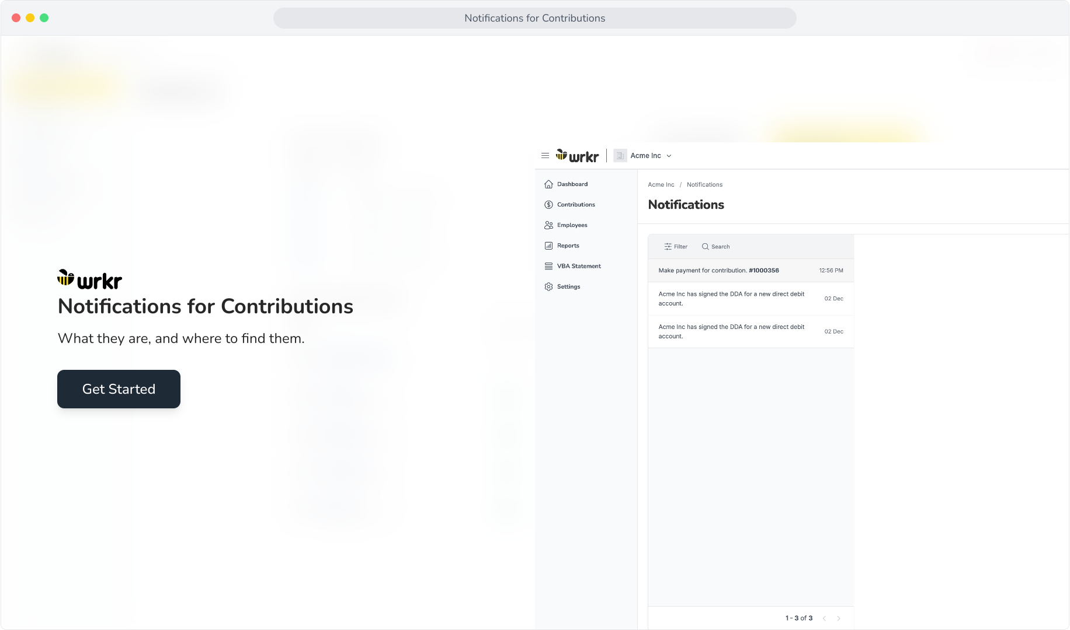Click the macOS green maximize window button
This screenshot has width=1070, height=630.
[44, 18]
